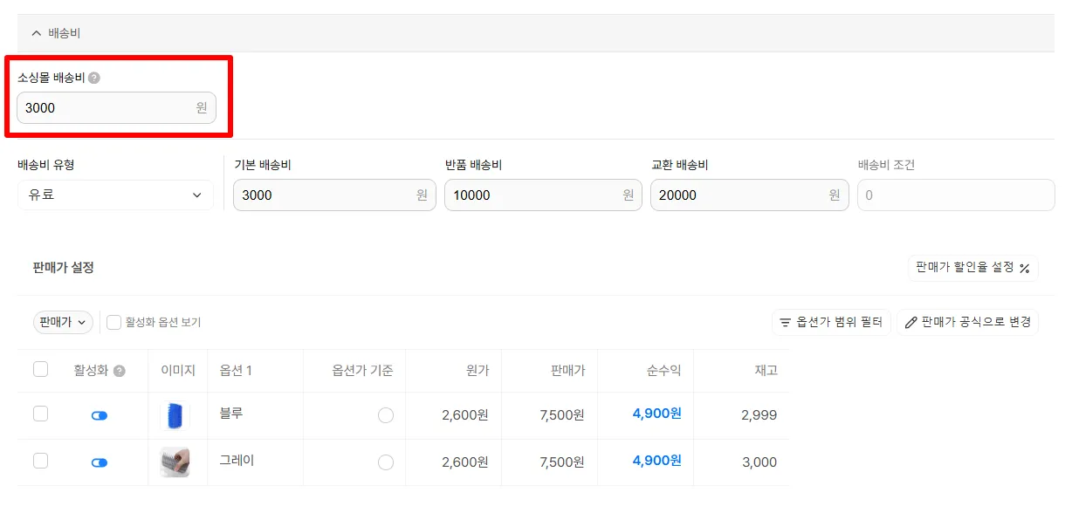
Task: Tick the checkbox for the 블루 row
Action: tap(40, 414)
